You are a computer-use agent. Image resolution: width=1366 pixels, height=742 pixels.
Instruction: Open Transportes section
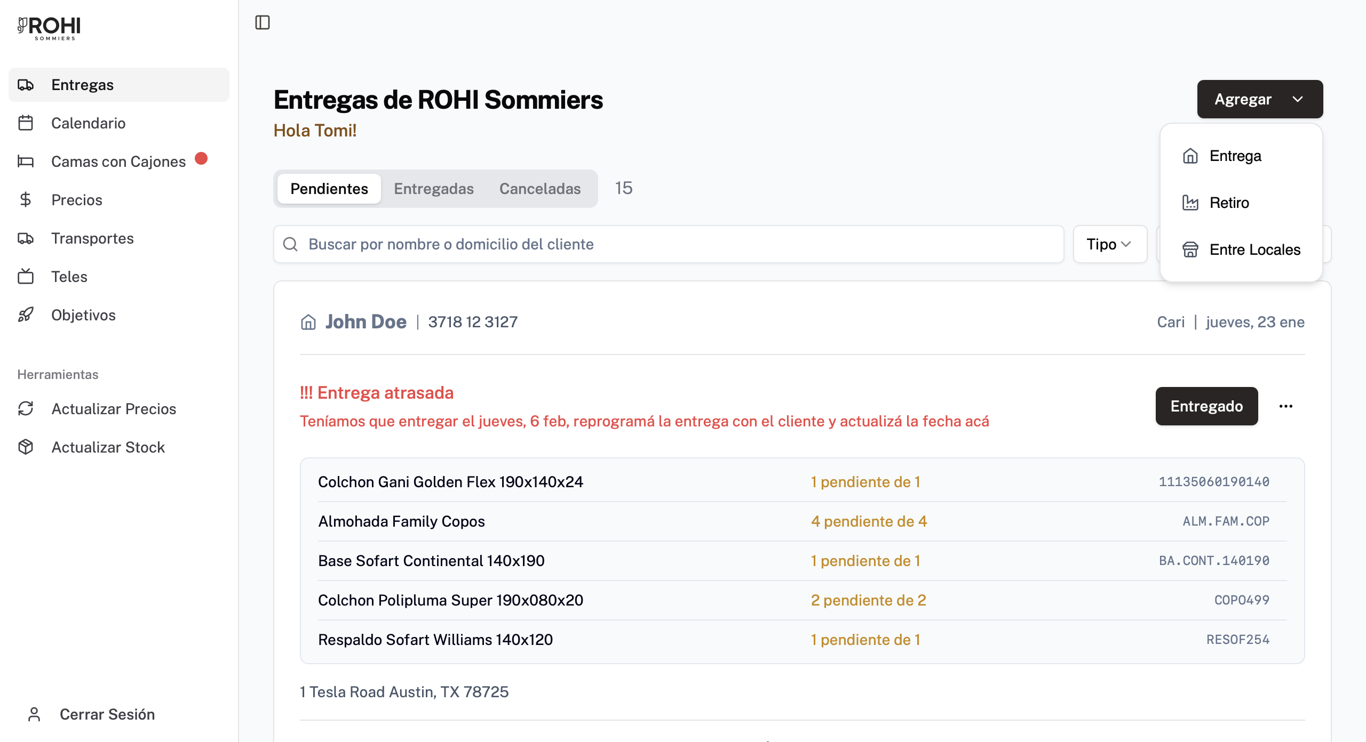point(119,238)
